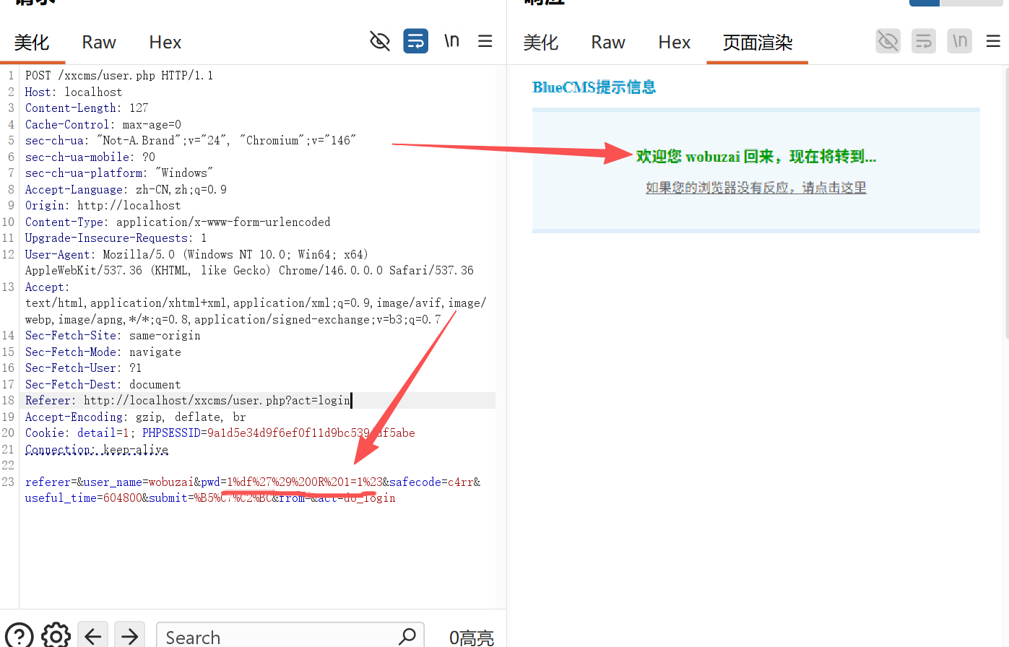Switch request view to 美化 tab

tap(32, 43)
